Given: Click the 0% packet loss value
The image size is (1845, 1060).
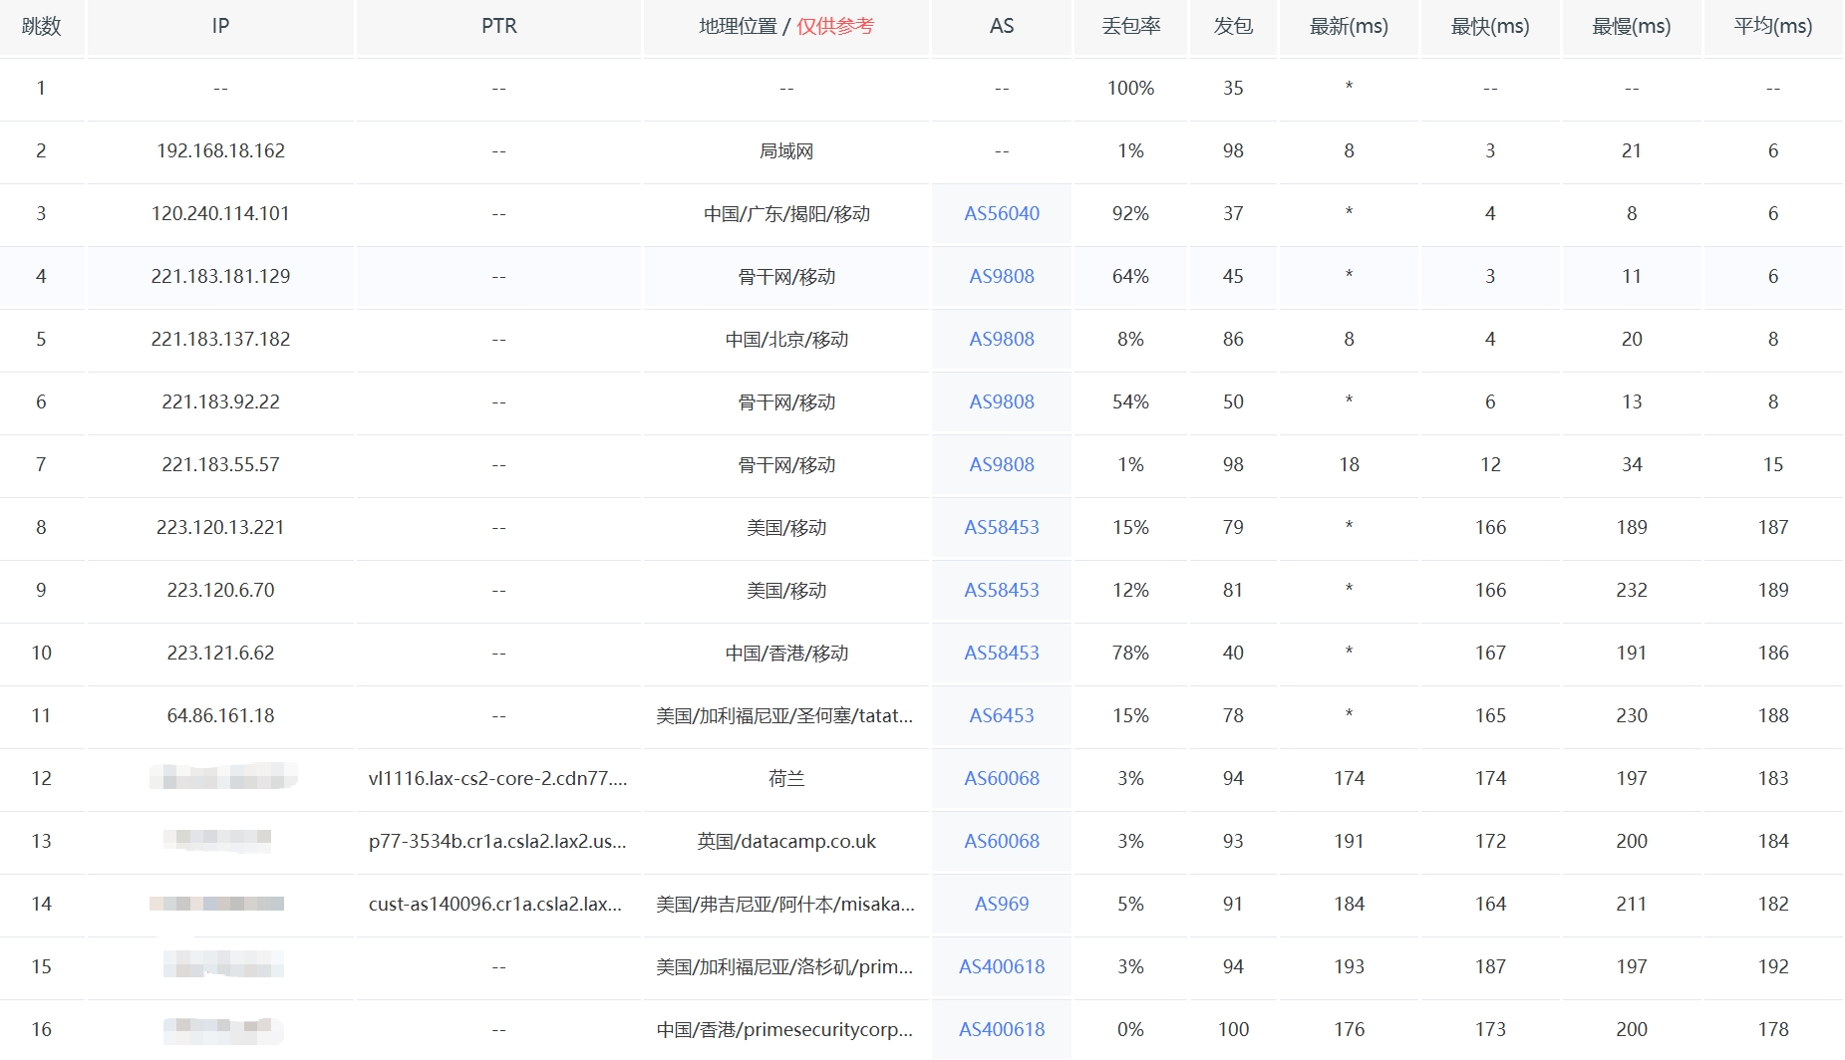Looking at the screenshot, I should [1130, 1029].
